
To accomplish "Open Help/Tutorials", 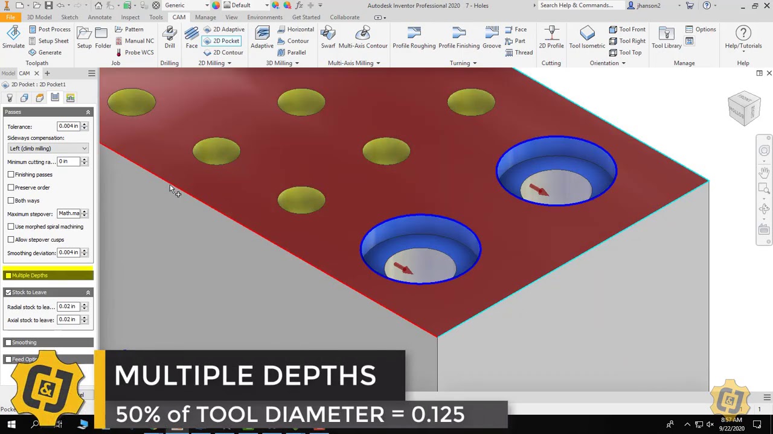I will tap(743, 38).
